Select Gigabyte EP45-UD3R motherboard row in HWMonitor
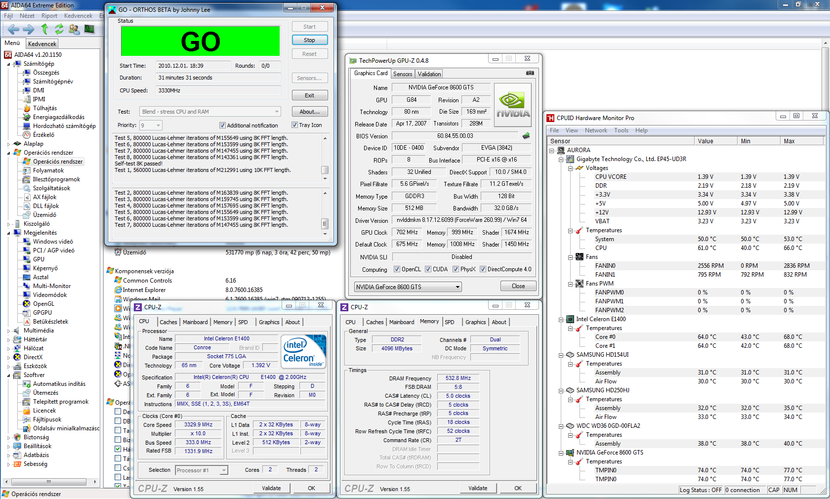Screen dimensions: 830x499 pyautogui.click(x=631, y=159)
